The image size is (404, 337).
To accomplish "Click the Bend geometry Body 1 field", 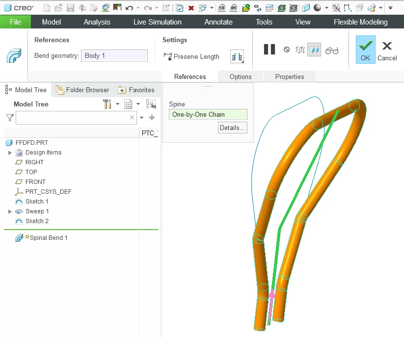I will [114, 55].
